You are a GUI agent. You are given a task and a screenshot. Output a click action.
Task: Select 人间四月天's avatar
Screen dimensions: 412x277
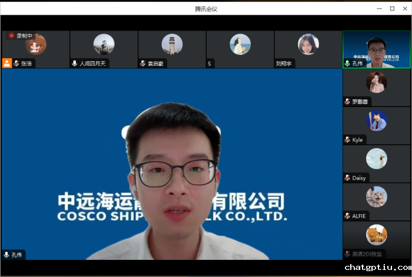pos(104,44)
